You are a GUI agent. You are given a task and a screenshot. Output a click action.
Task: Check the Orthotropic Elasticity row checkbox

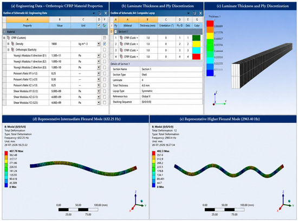pos(105,49)
